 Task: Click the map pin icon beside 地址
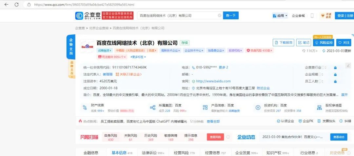coord(193,88)
